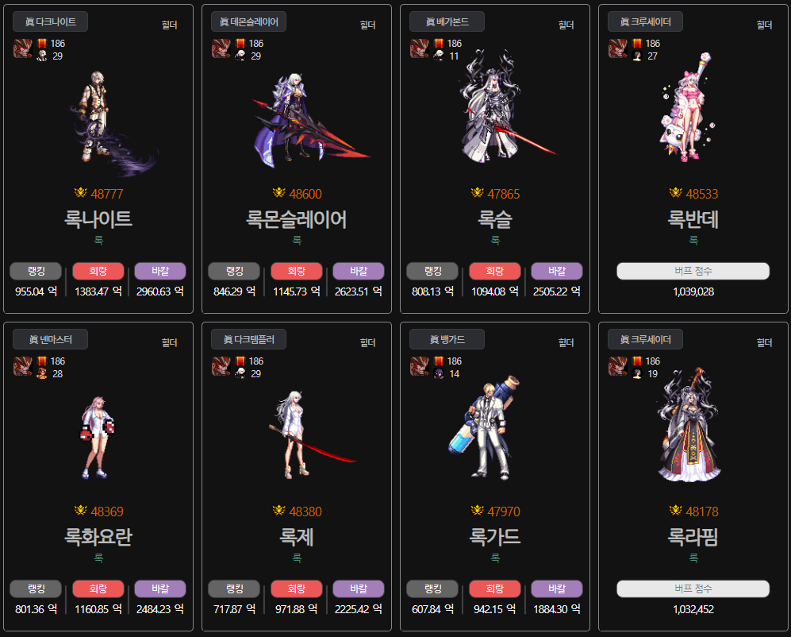Click the small buff icon beside 28 on 록화요란
Viewport: 791px width, 637px height.
point(42,374)
